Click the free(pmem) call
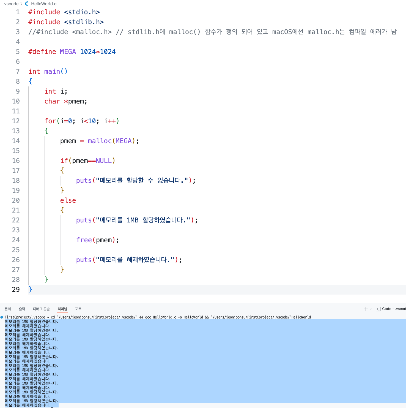 [96, 240]
